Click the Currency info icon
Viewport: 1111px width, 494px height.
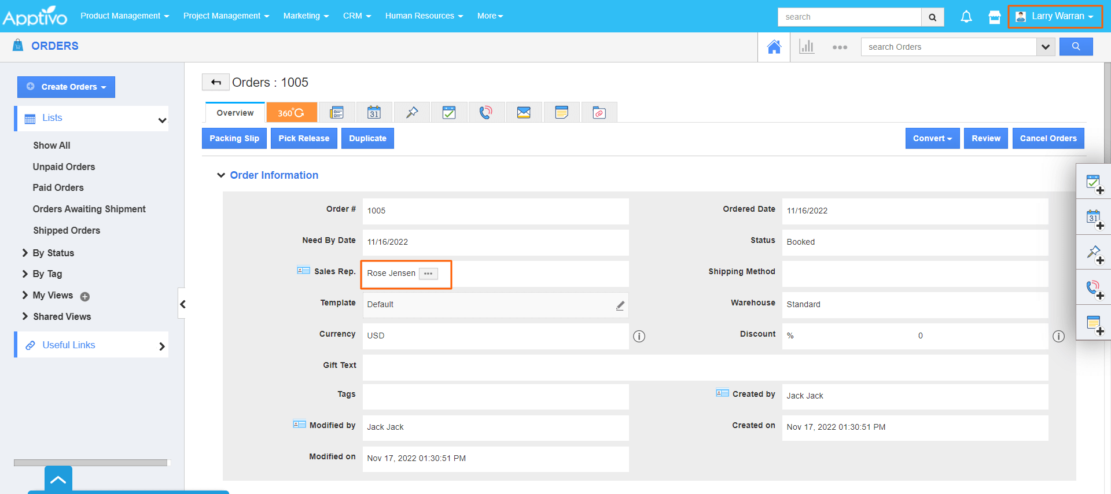[x=639, y=336]
